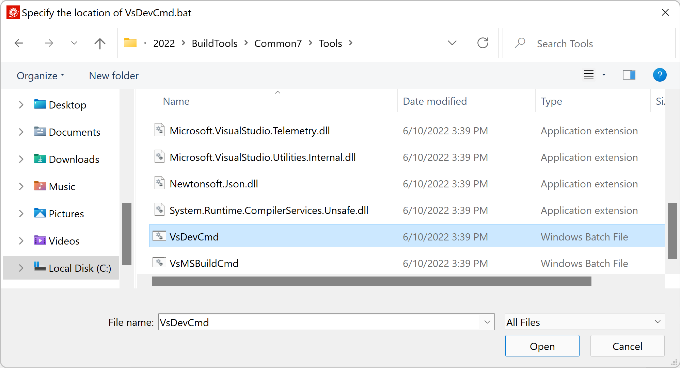This screenshot has height=368, width=680.
Task: Open the Recent locations dropdown chevron
Action: tap(74, 43)
